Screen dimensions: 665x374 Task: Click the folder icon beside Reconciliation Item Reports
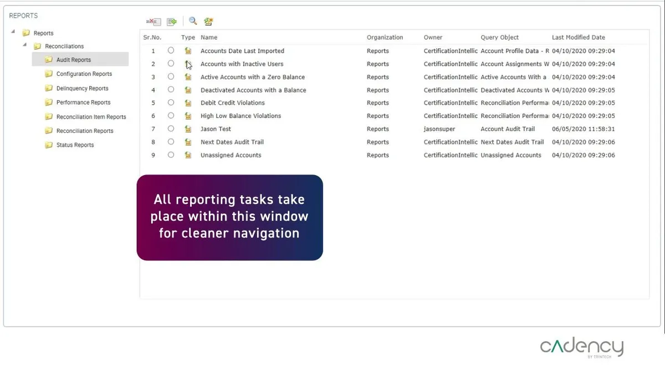49,117
